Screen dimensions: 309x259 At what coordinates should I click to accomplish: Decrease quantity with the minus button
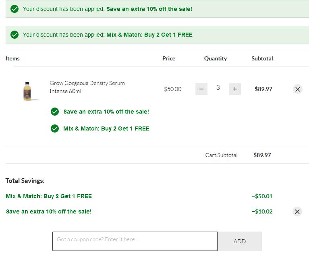pyautogui.click(x=201, y=89)
